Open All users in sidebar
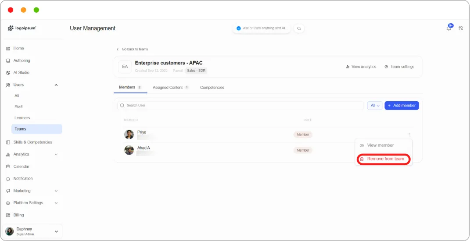Image resolution: width=470 pixels, height=241 pixels. click(x=17, y=96)
